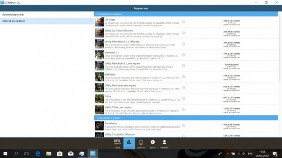Open info icon for 1440p Manhattan 3.1.1 Offscreen
Image resolution: width=282 pixels, height=158 pixels.
pyautogui.click(x=184, y=44)
